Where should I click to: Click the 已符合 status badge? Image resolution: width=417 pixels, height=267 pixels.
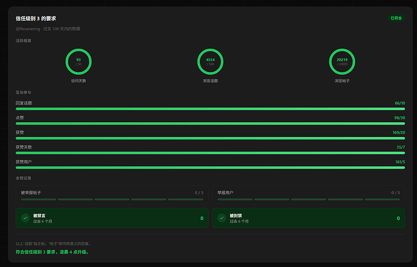[396, 18]
